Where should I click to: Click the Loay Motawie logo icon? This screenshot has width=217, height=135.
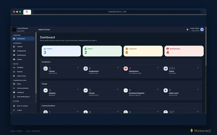(14, 29)
